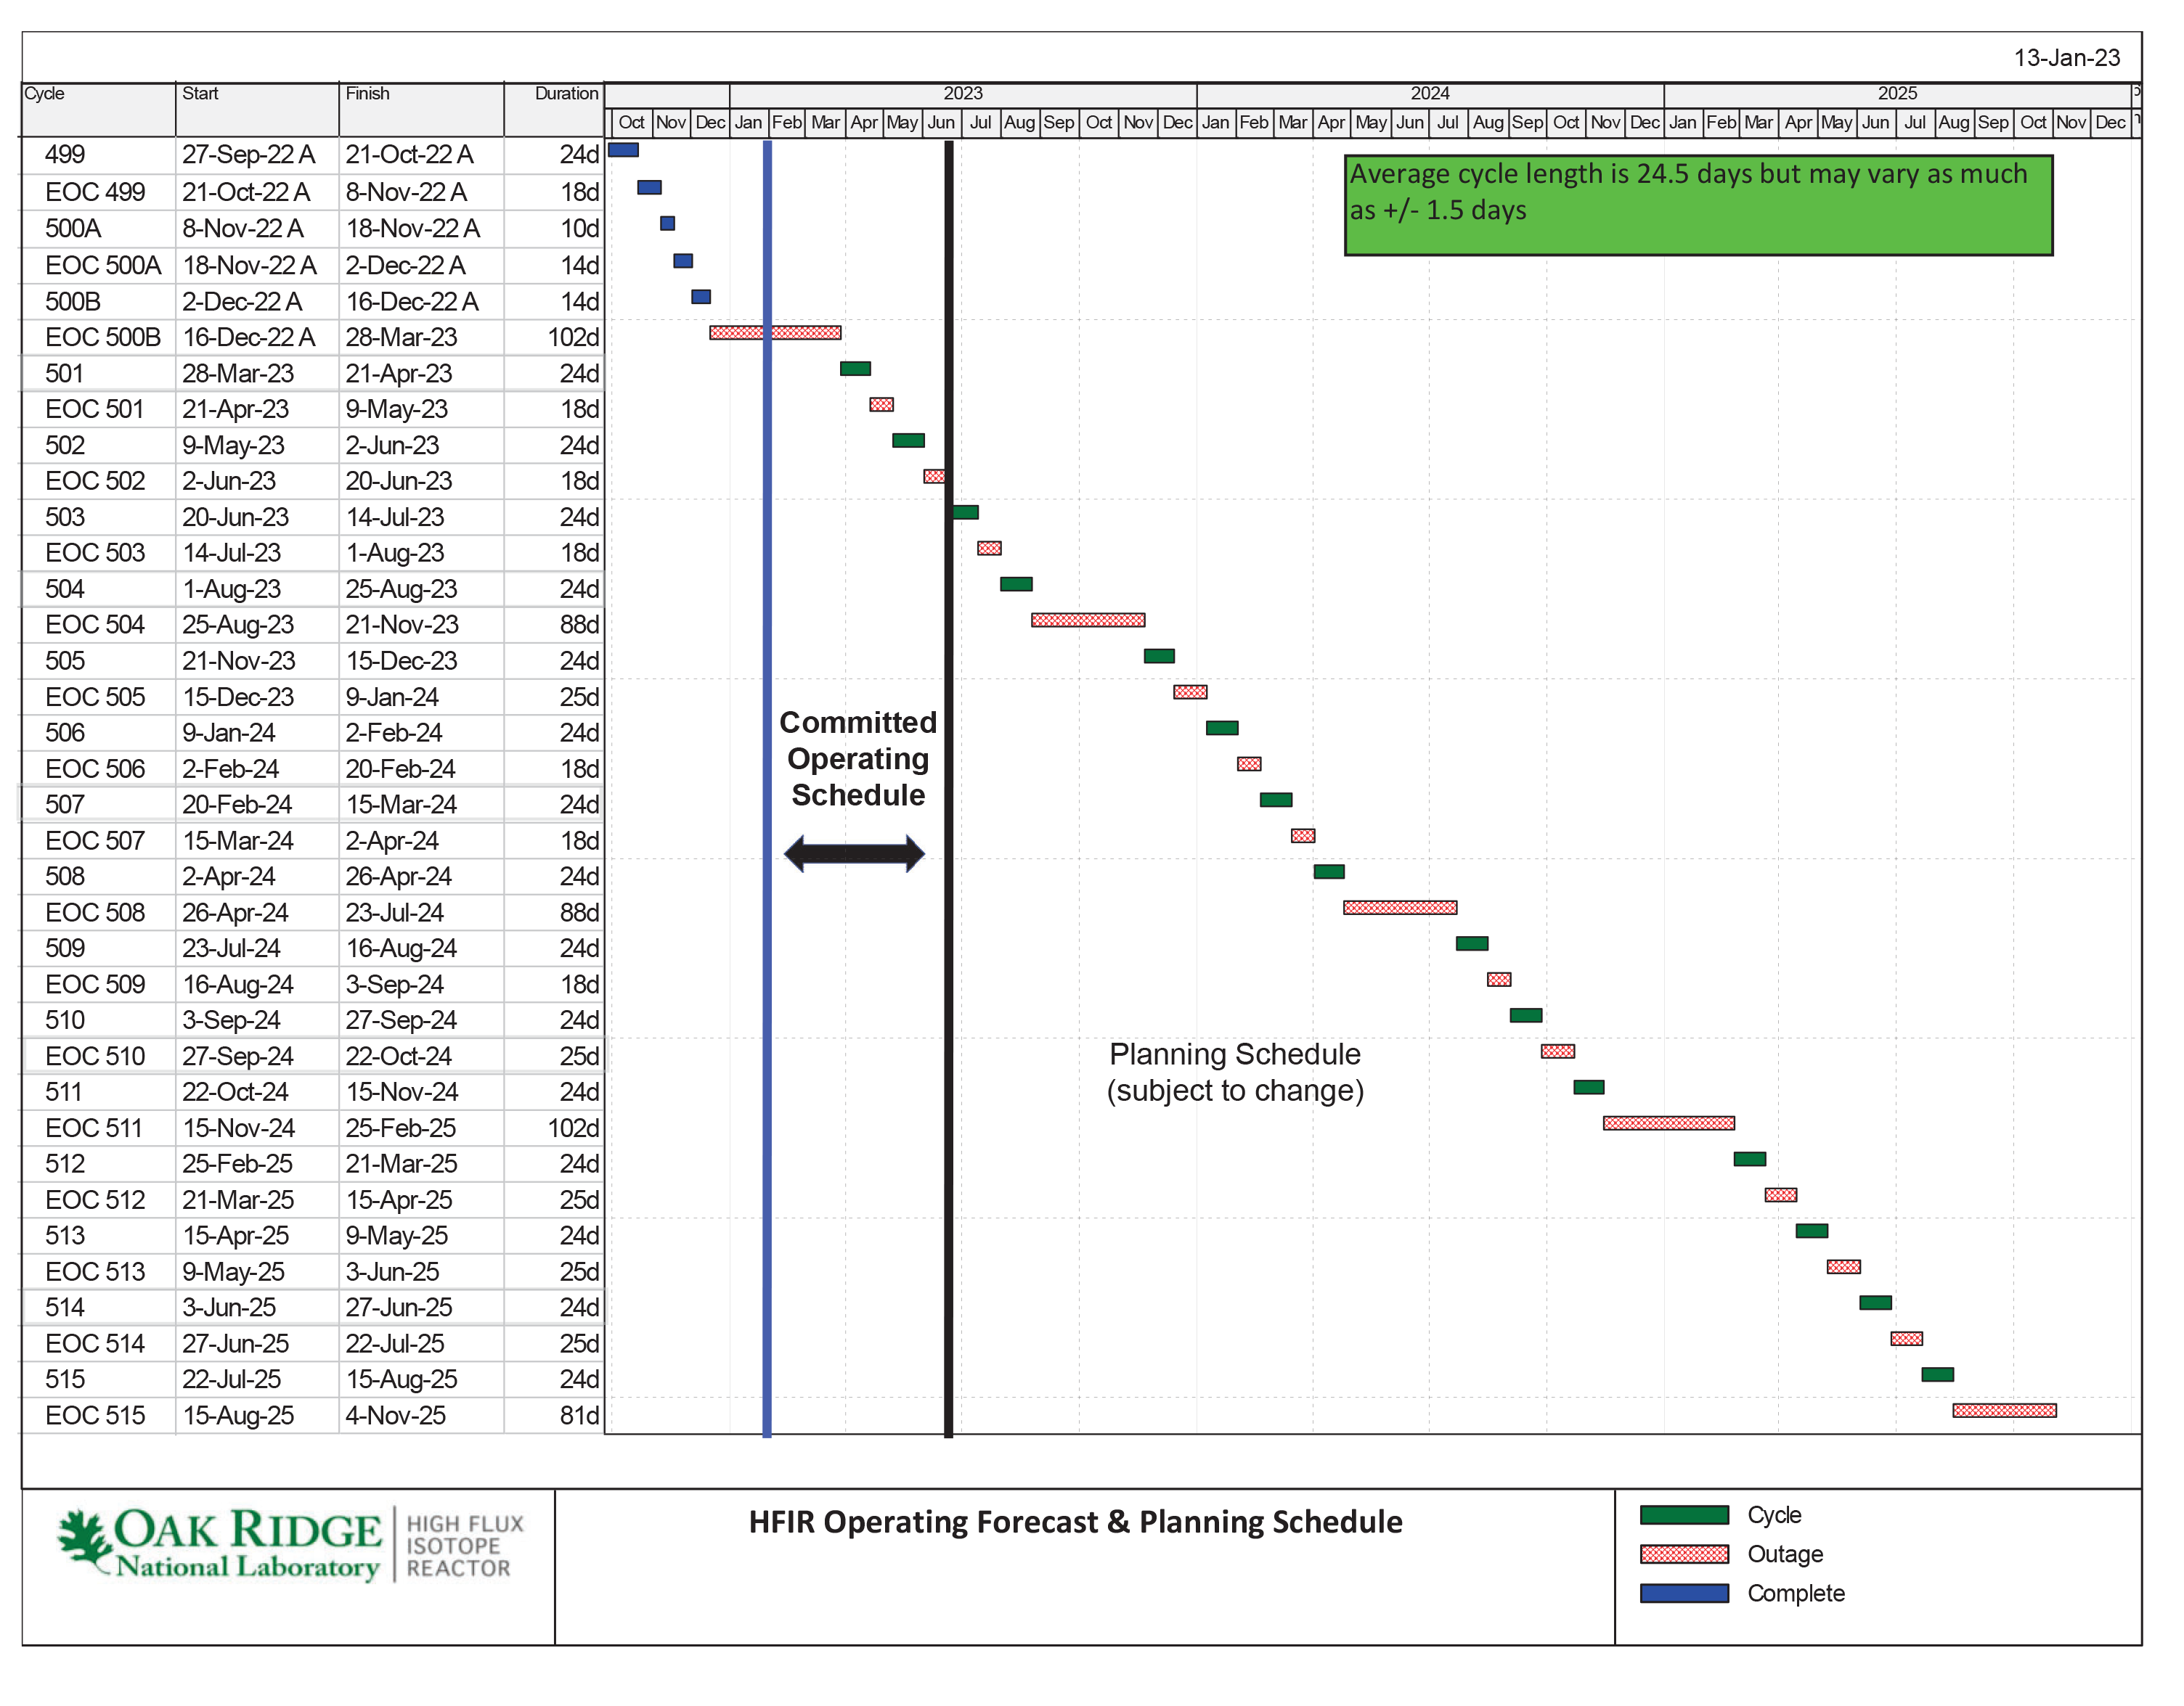This screenshot has height=1706, width=2184.
Task: Click the cycle 499 completed blue bar
Action: (623, 150)
